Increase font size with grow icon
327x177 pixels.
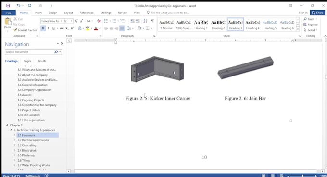coord(76,21)
